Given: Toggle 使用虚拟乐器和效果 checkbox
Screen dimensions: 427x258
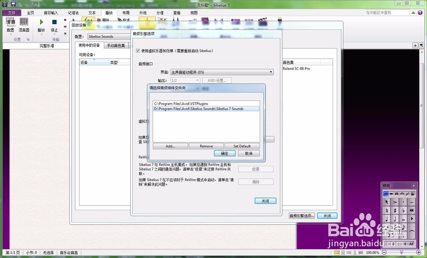Looking at the screenshot, I should pos(138,51).
